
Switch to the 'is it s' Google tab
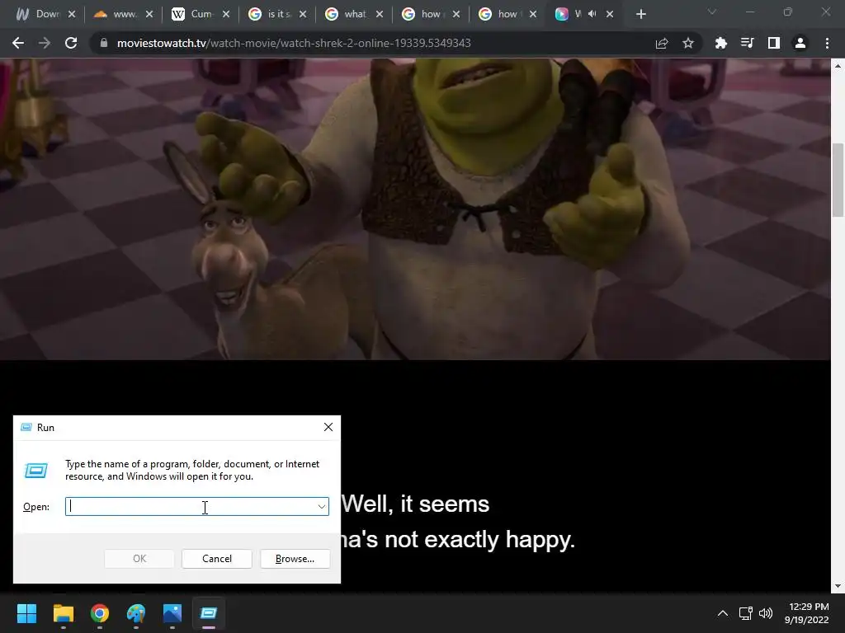277,15
